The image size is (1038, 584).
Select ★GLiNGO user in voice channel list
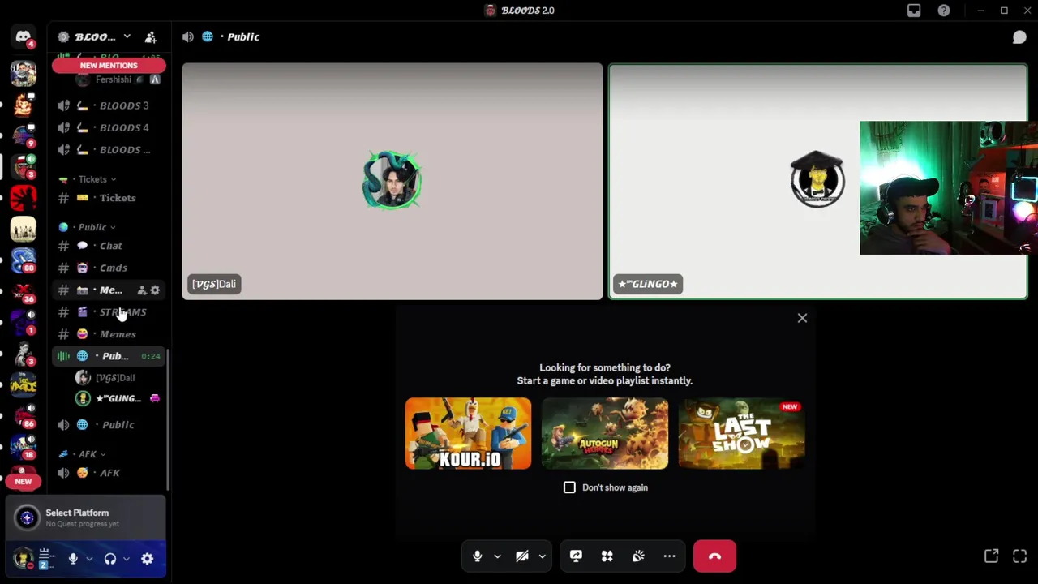pos(119,398)
